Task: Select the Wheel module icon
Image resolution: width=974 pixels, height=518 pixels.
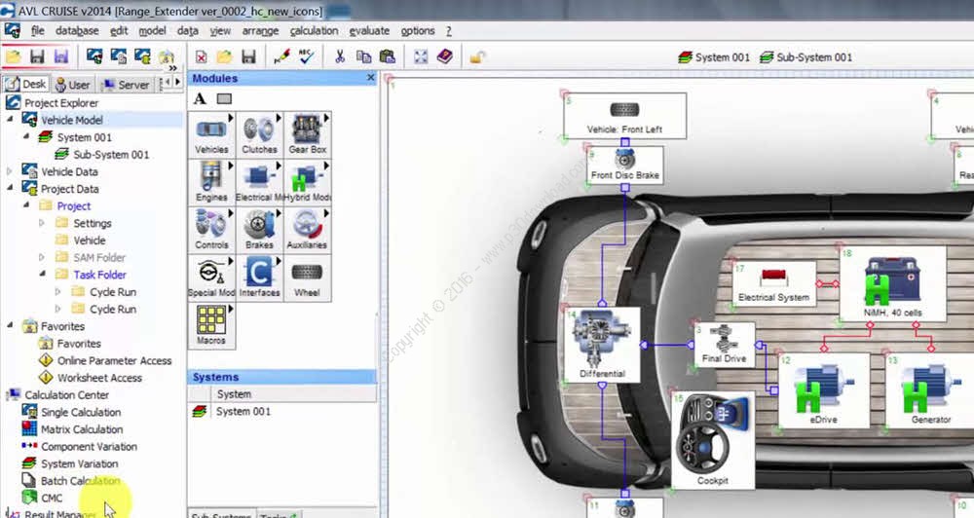Action: click(307, 278)
